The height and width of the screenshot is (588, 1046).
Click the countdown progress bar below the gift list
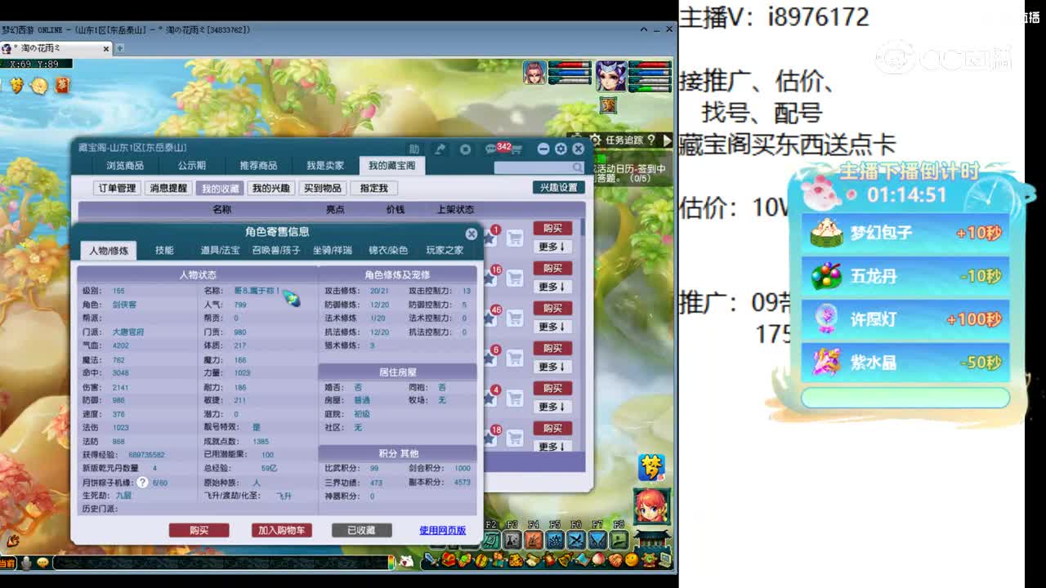pyautogui.click(x=903, y=398)
